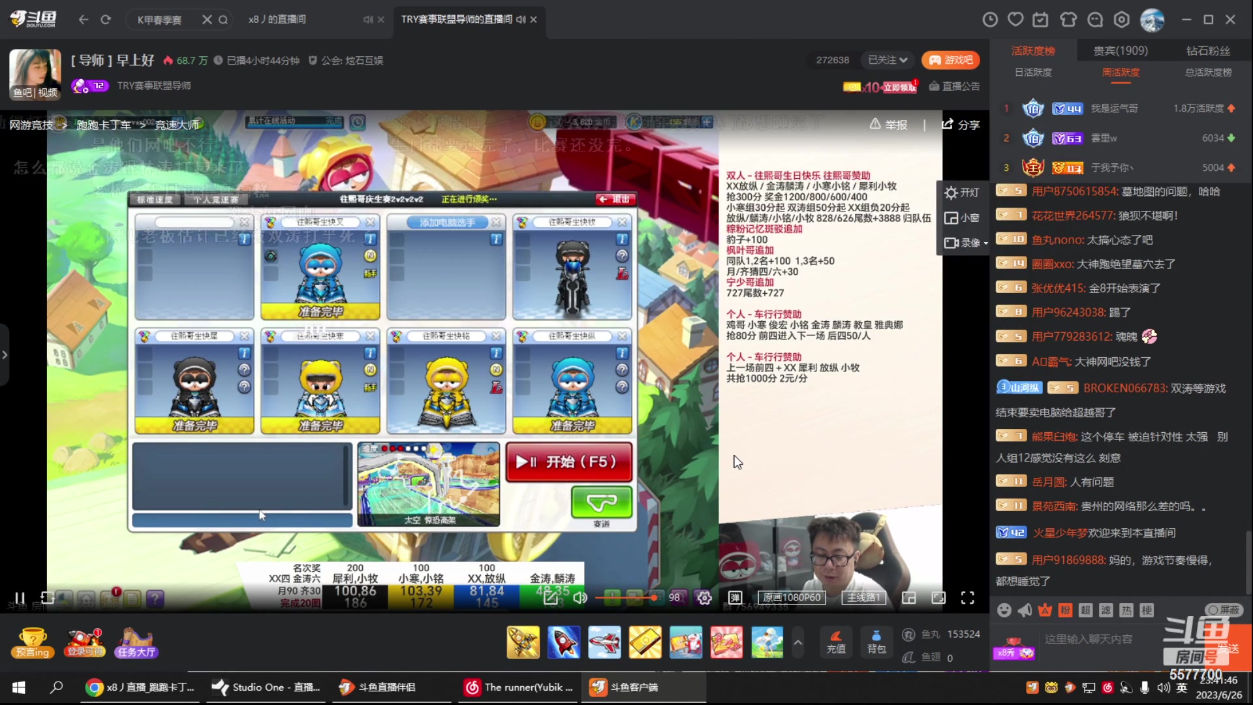
Task: Open 直播公告 stream announcement
Action: [954, 86]
